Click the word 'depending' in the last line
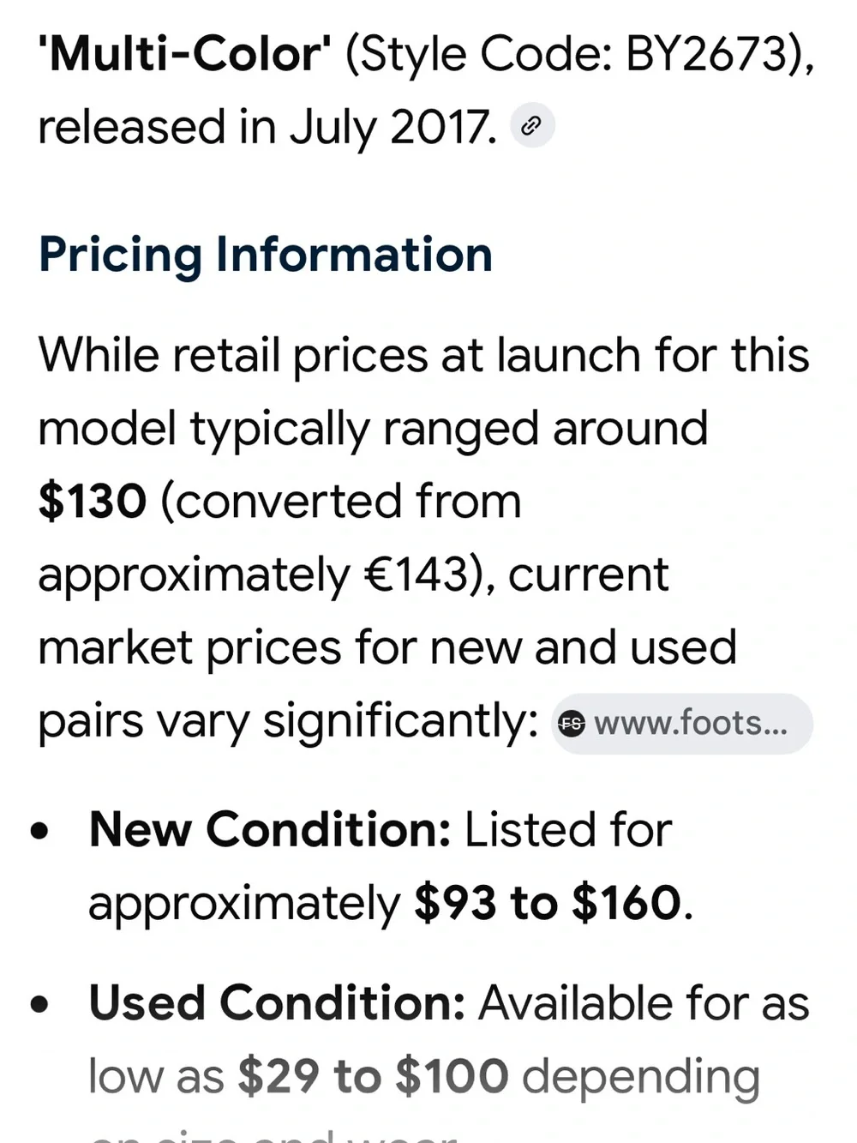 click(641, 1079)
